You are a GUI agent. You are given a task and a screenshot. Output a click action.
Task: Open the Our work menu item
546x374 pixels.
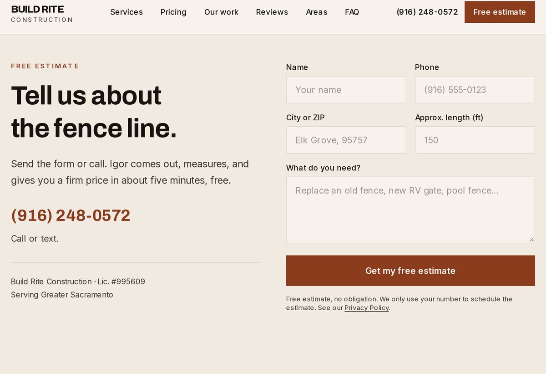coord(221,12)
